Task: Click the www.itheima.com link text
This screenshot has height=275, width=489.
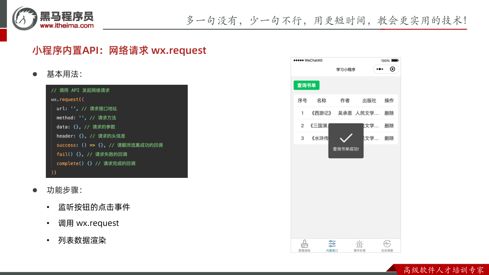Action: (x=67, y=25)
